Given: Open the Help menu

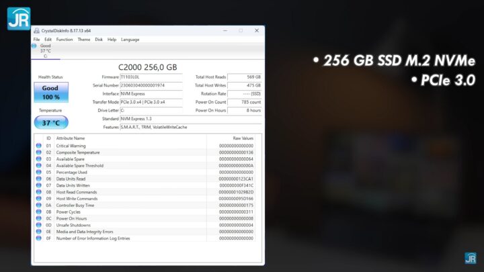Looking at the screenshot, I should [112, 40].
